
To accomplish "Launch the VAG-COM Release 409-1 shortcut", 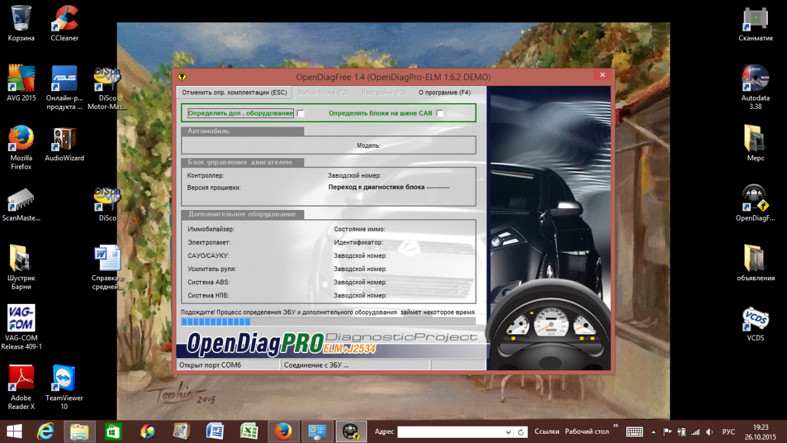I will point(20,319).
